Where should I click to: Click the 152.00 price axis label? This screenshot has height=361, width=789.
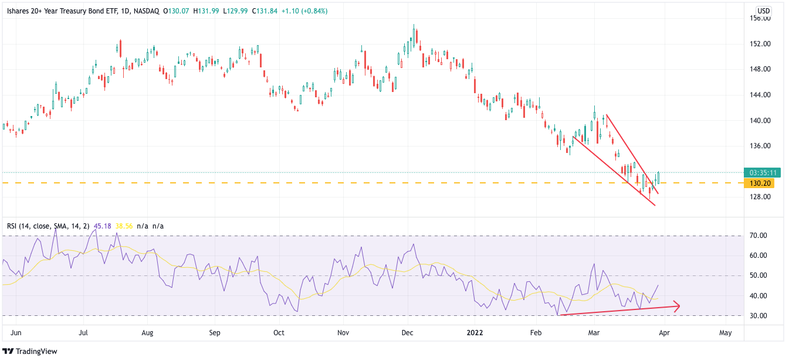tap(760, 44)
